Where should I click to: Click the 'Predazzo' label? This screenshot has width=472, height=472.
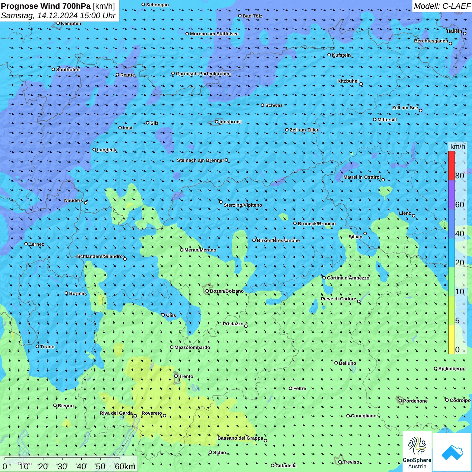click(x=233, y=324)
